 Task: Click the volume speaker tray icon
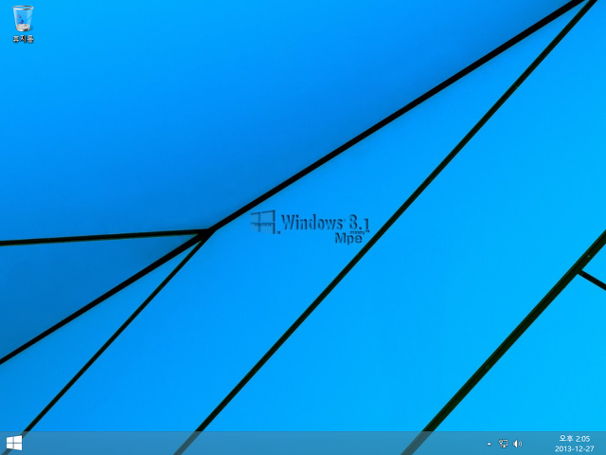coord(517,444)
